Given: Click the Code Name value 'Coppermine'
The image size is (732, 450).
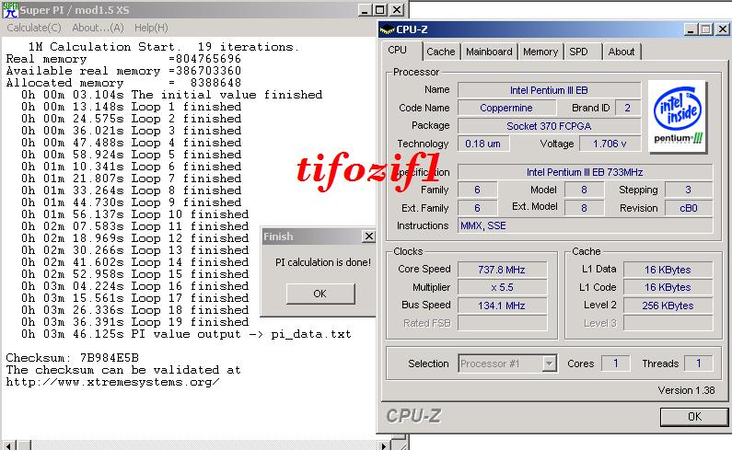Looking at the screenshot, I should coord(506,108).
